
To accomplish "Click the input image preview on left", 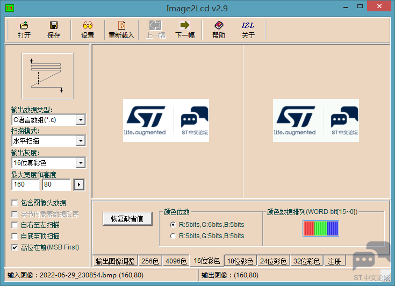I will [x=166, y=120].
